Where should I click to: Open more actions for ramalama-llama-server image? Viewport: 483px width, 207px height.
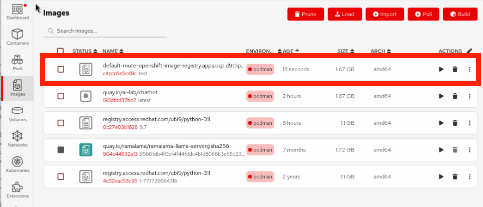coord(469,149)
